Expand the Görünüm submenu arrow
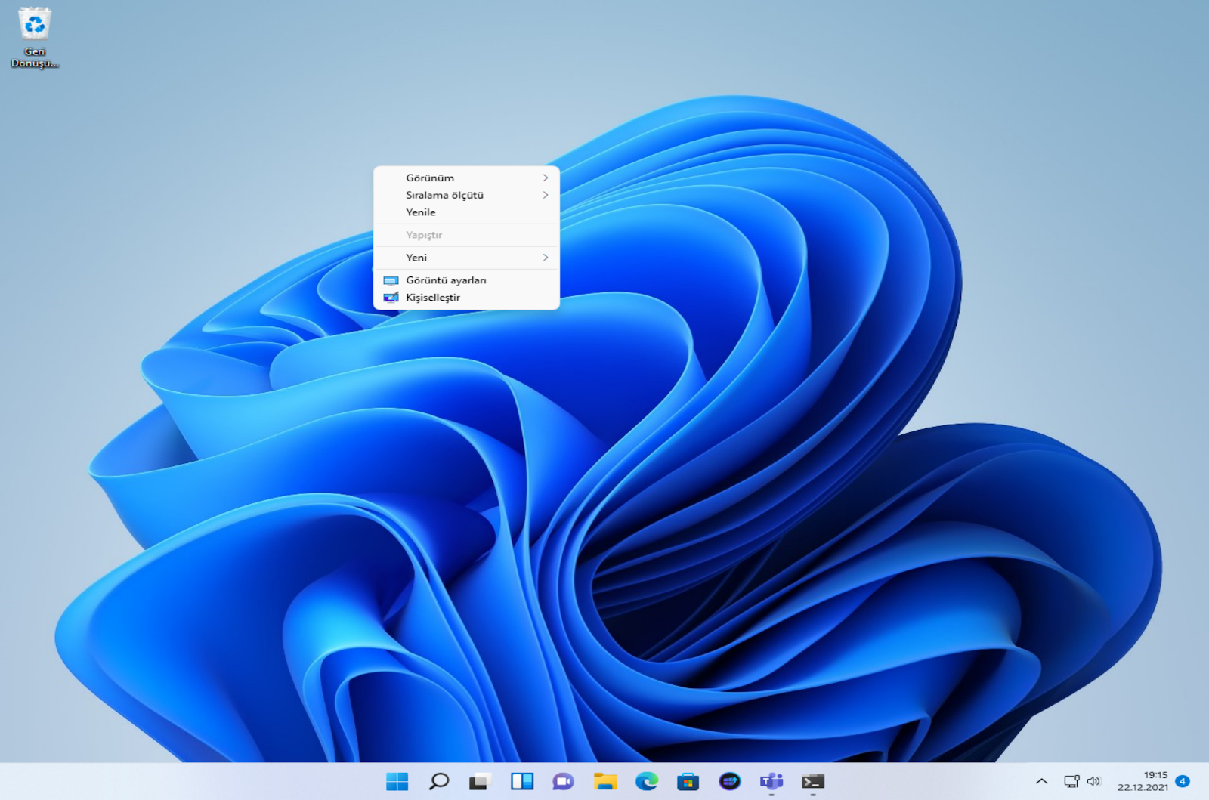This screenshot has height=800, width=1209. coord(545,178)
